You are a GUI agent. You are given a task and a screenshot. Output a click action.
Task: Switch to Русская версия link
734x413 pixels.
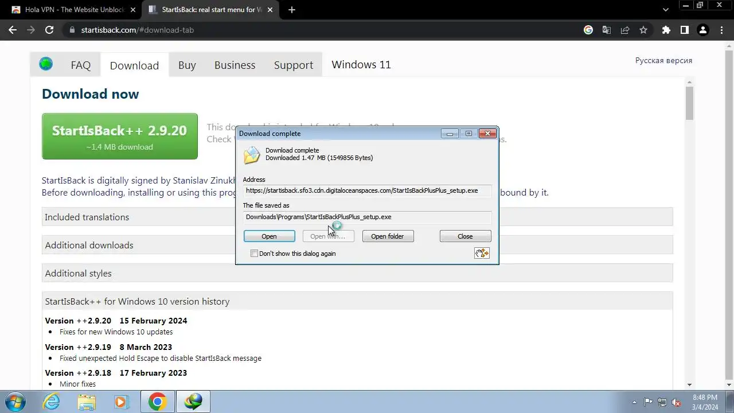[663, 60]
